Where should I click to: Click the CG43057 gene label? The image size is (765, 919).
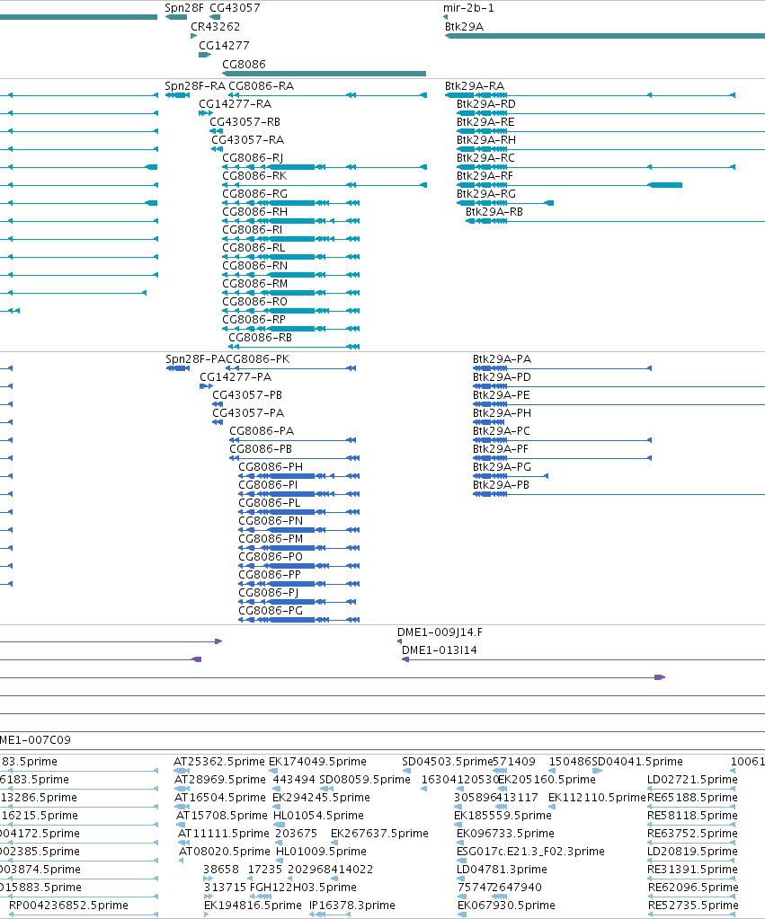[x=235, y=7]
